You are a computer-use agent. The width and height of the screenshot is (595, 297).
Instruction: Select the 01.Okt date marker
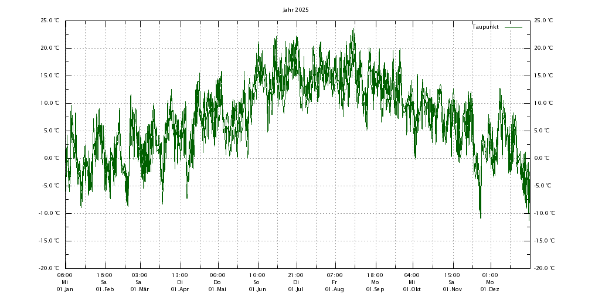coord(412,289)
